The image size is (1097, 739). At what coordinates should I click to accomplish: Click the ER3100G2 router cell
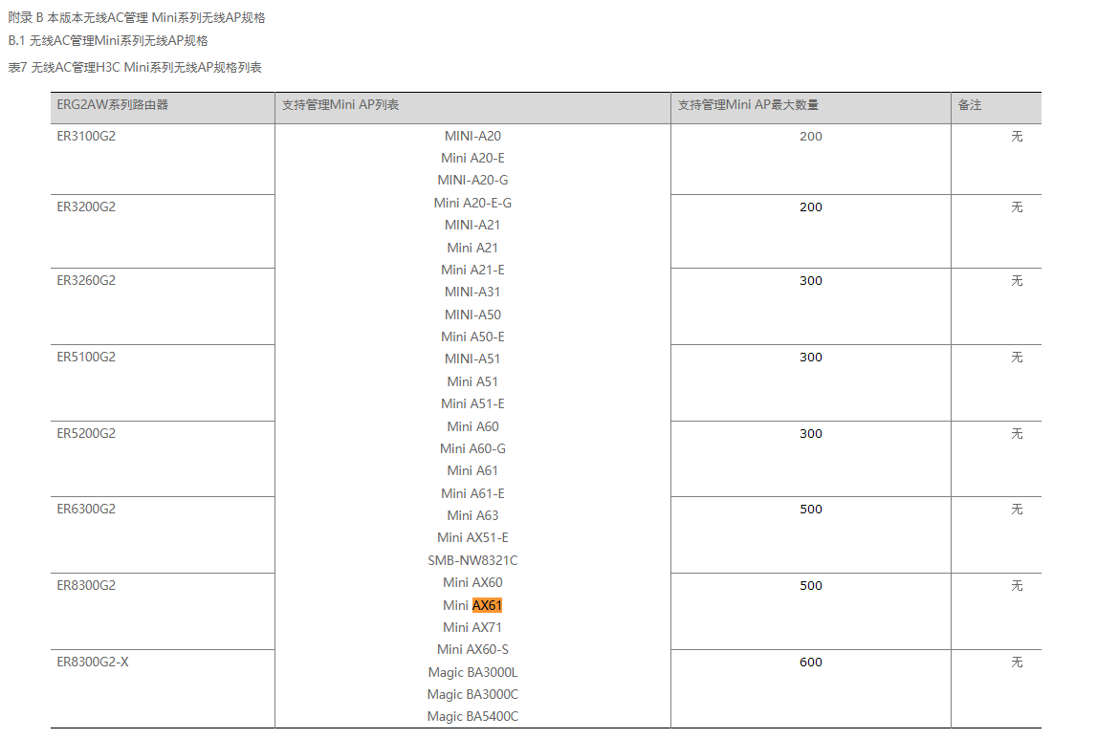tap(86, 136)
